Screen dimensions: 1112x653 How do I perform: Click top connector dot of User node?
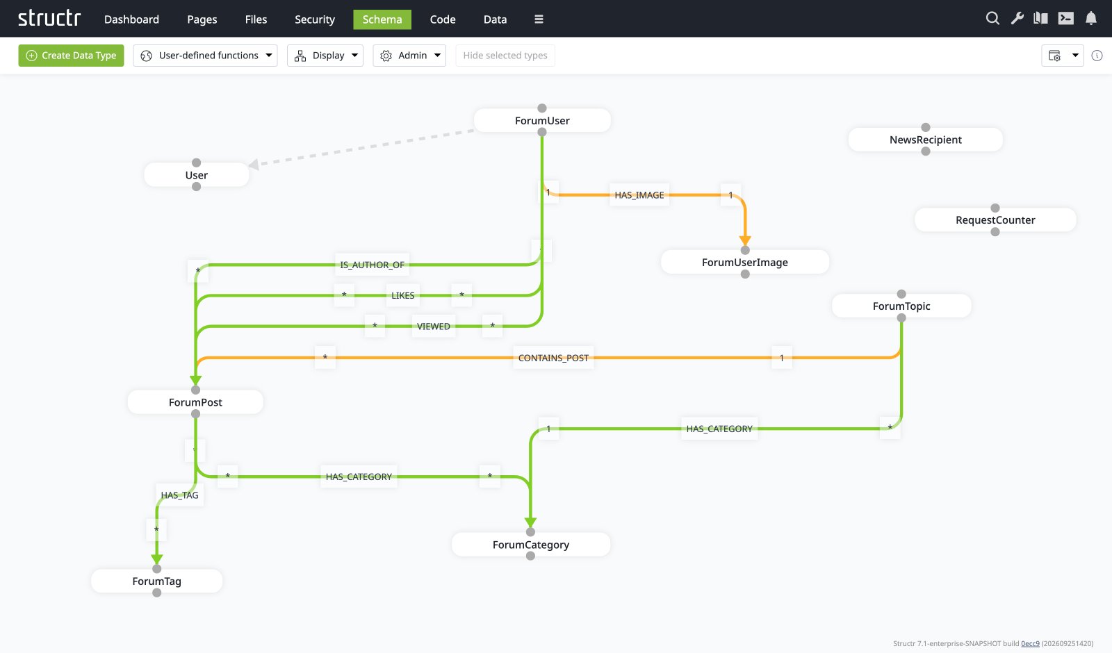tap(197, 163)
